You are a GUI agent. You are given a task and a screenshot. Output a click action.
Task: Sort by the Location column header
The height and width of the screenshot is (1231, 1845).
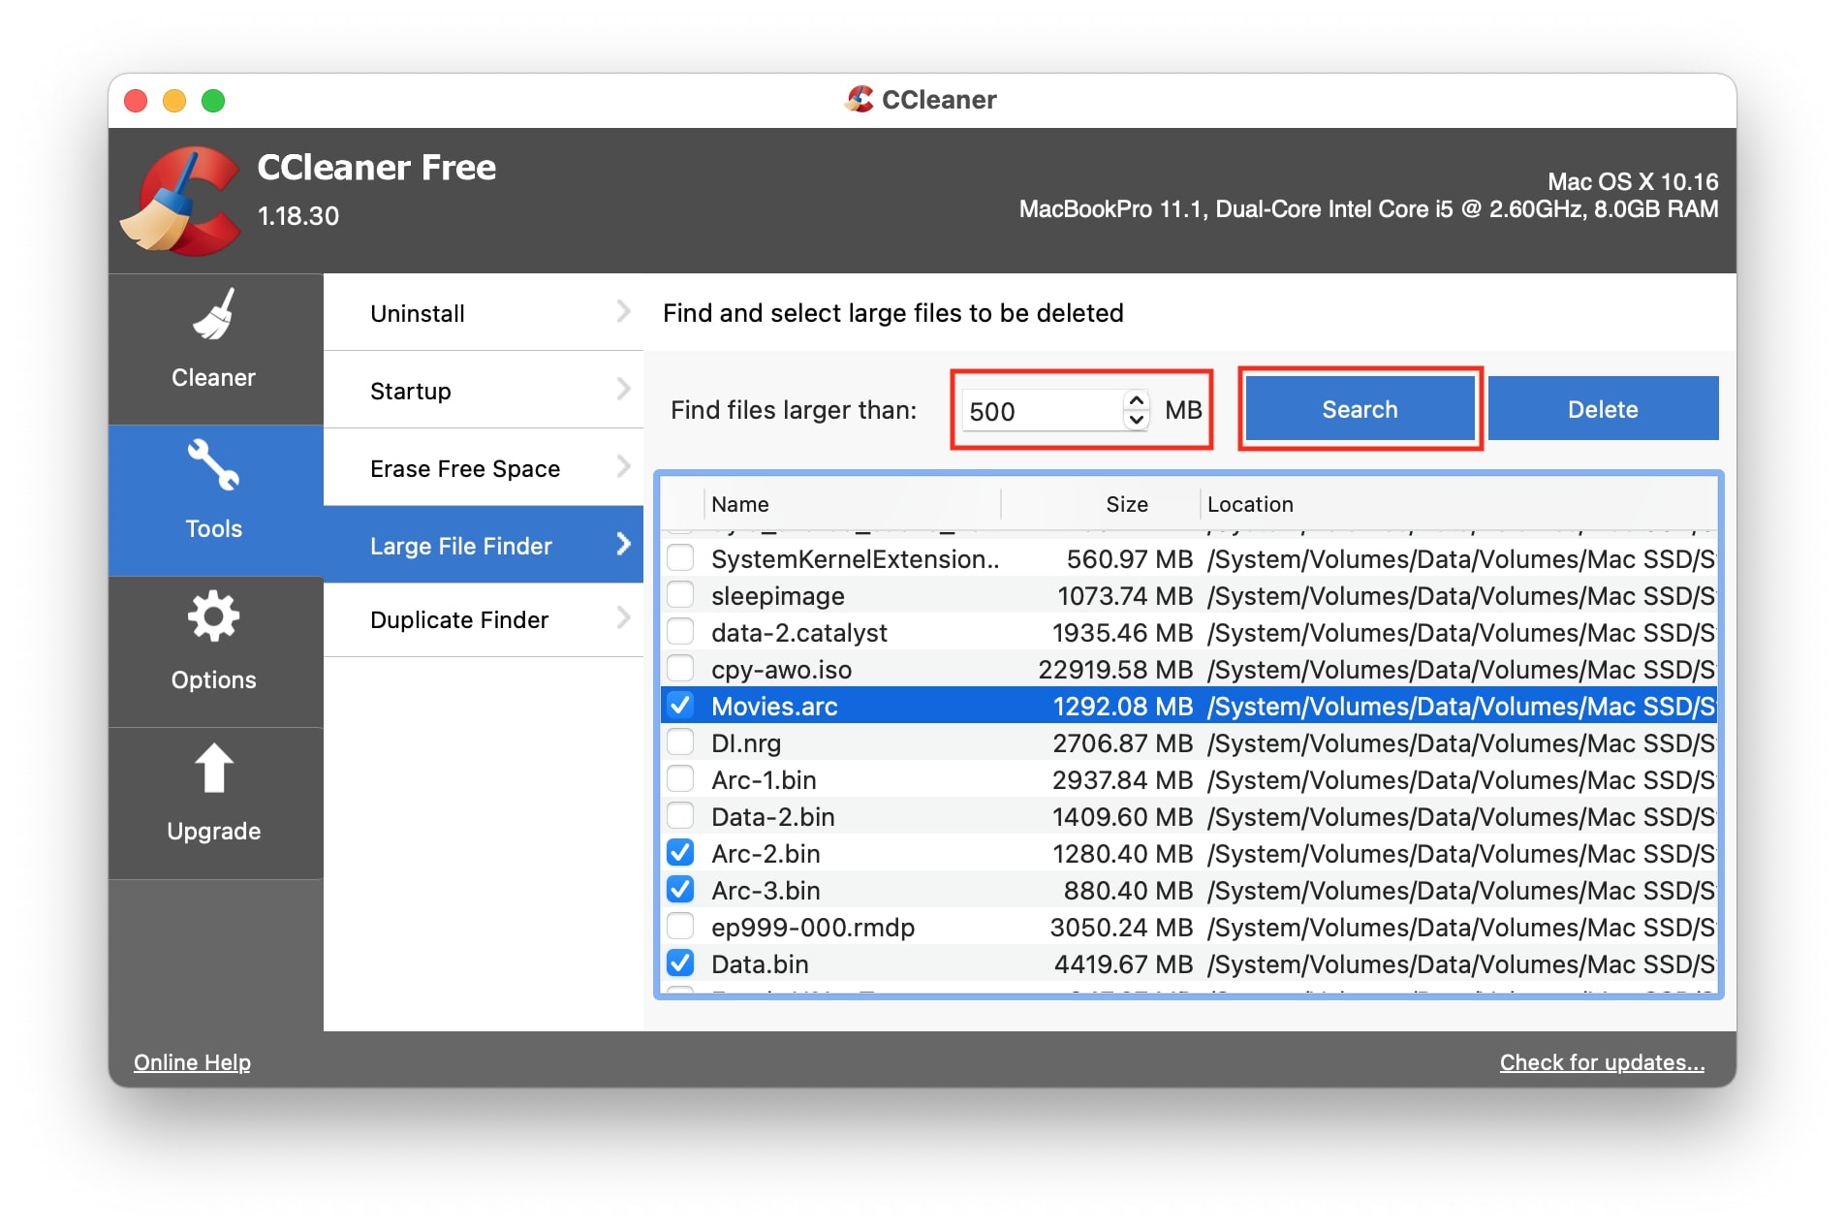point(1459,504)
